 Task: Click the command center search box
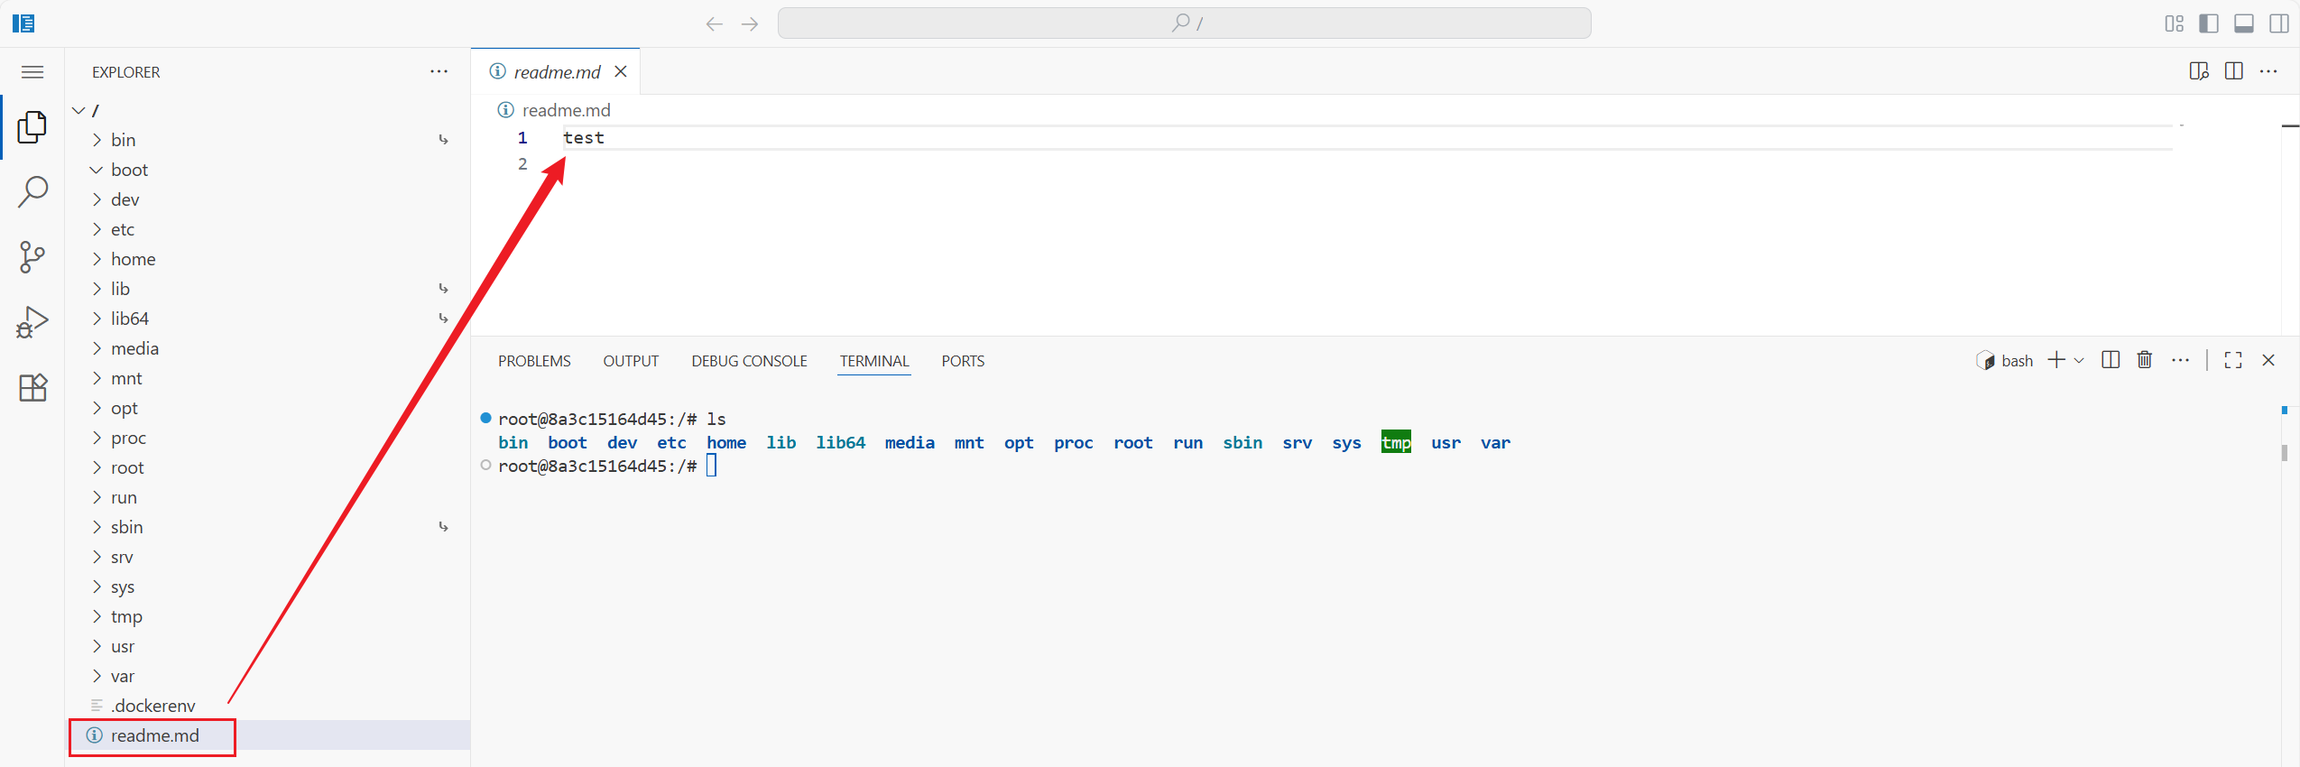[x=1184, y=23]
